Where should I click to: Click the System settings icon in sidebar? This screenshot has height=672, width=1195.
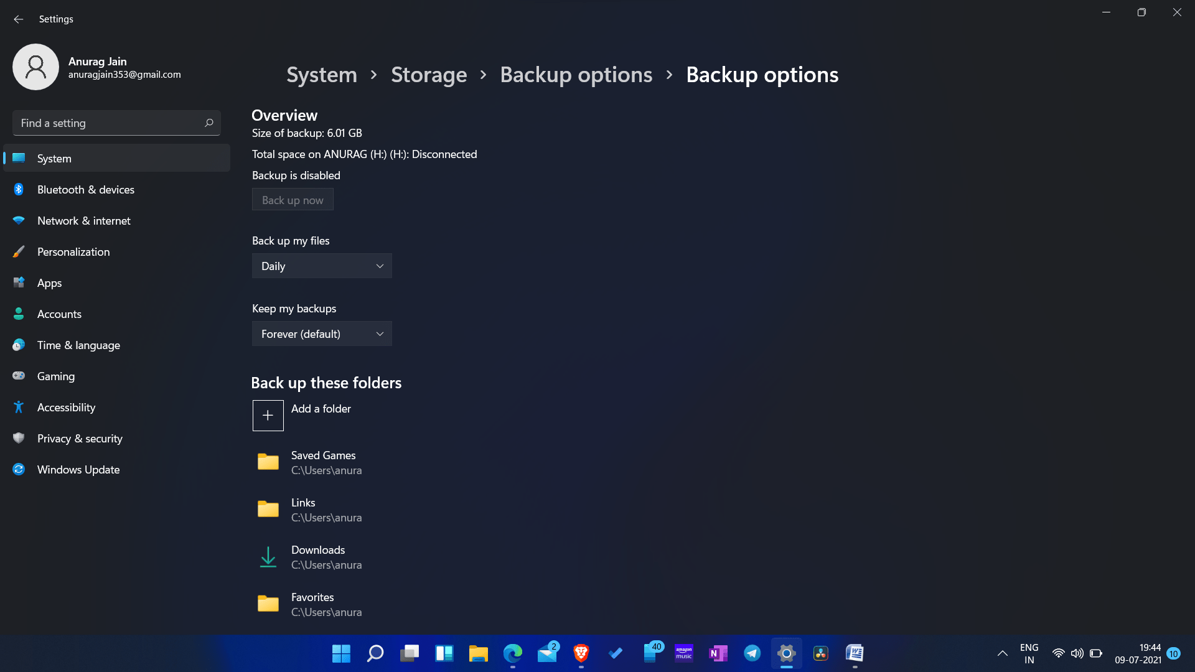(19, 157)
